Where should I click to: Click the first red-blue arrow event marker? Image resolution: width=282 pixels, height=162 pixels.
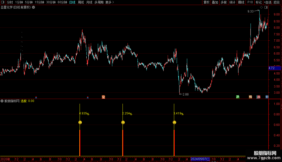(x=36, y=97)
